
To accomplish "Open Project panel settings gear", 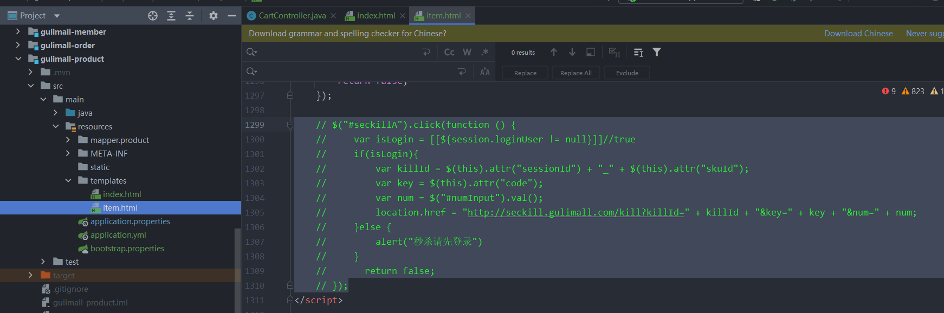I will (214, 16).
